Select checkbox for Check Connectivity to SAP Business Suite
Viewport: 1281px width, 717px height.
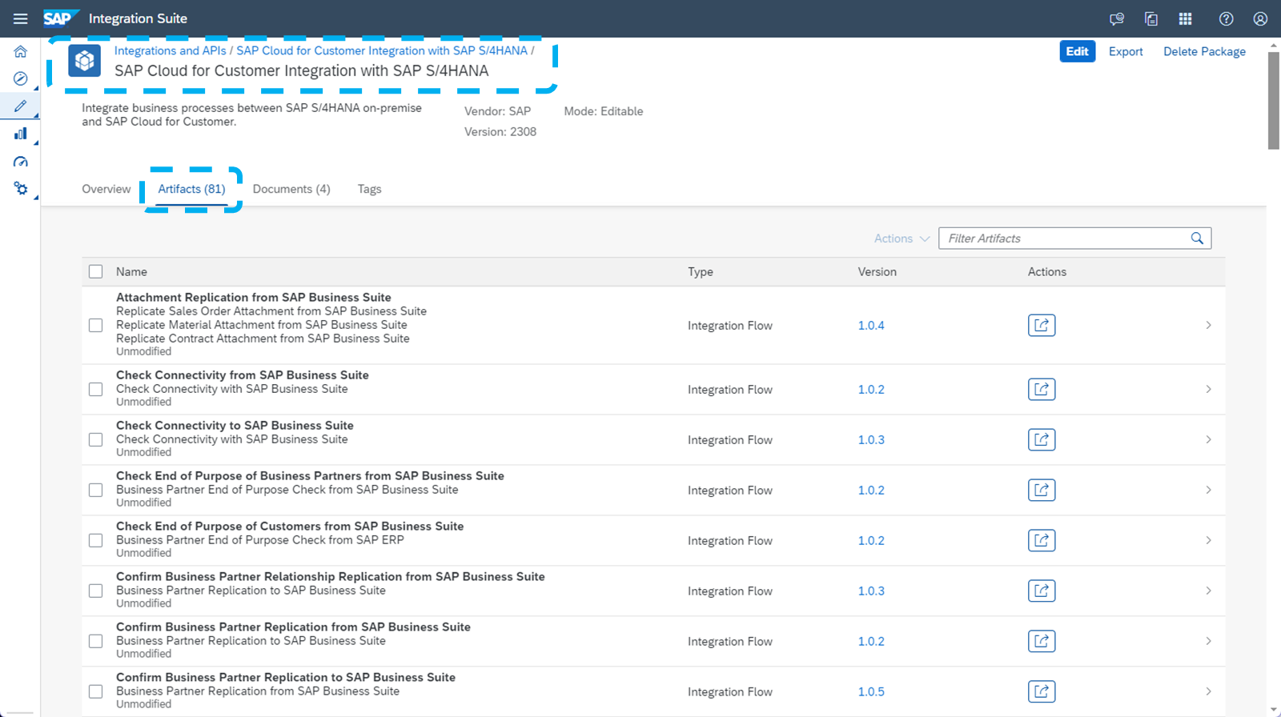coord(96,440)
